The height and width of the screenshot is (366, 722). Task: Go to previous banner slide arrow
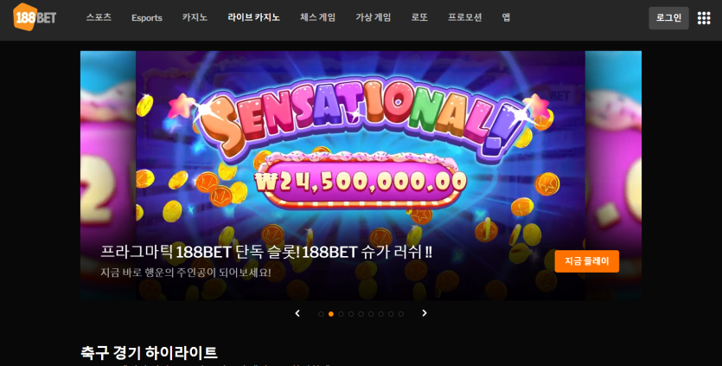coord(297,313)
